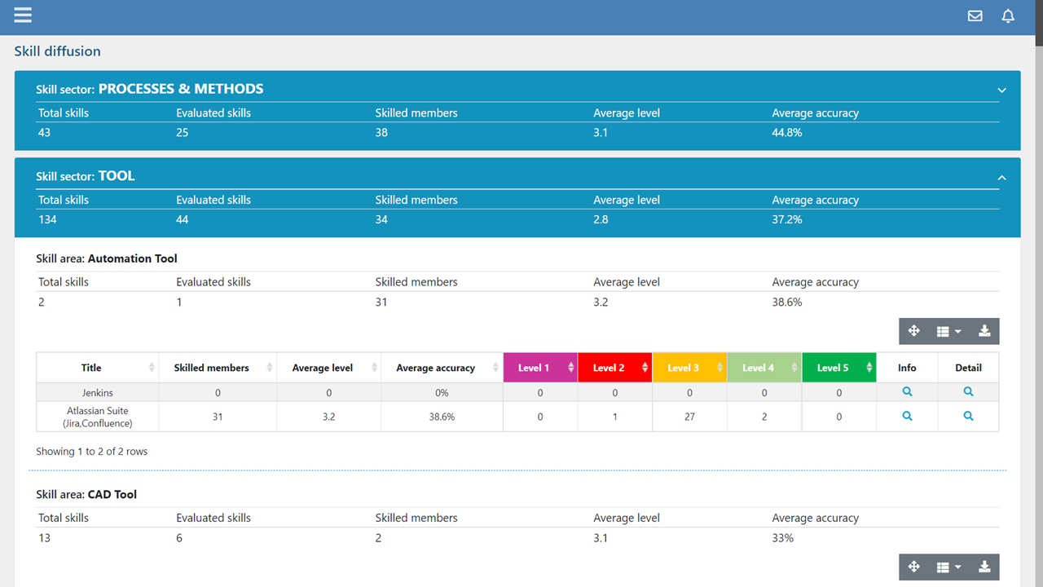Sort by Average accuracy column header
The height and width of the screenshot is (587, 1043).
pos(436,368)
